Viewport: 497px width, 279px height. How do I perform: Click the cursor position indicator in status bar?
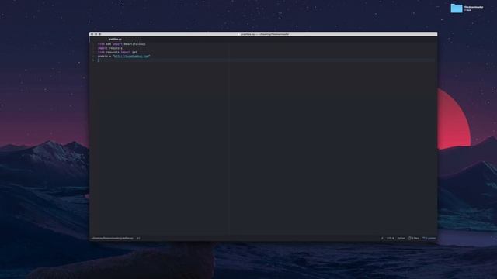click(138, 238)
